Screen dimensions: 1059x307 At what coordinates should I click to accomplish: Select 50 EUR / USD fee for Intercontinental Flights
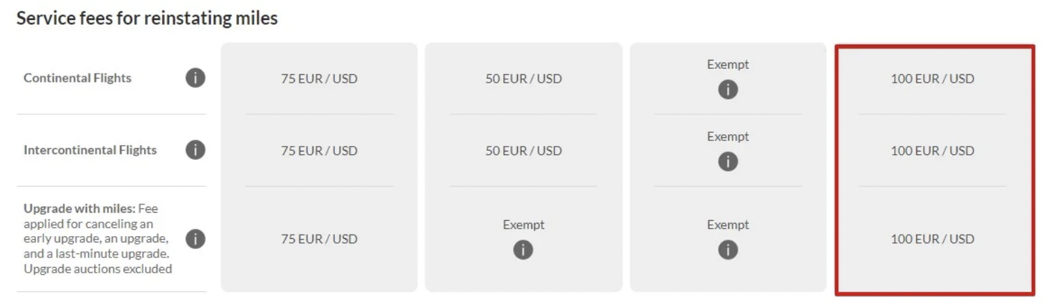tap(523, 151)
